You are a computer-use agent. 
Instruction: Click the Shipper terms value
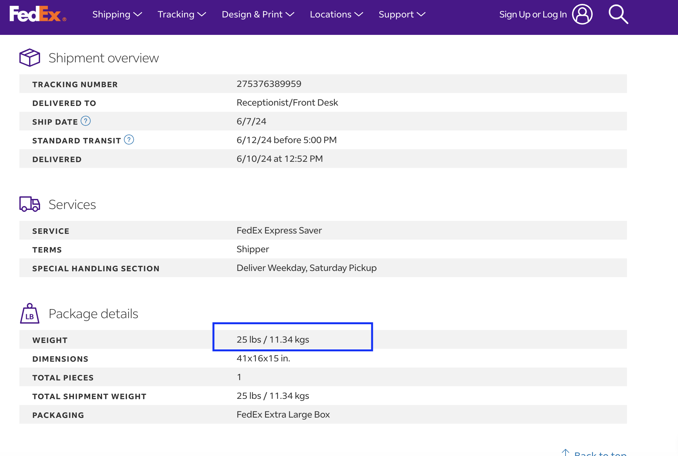coord(253,249)
